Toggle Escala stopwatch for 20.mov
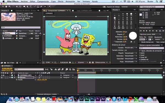Screen dimensions: 165x103 (x=16, y=80)
